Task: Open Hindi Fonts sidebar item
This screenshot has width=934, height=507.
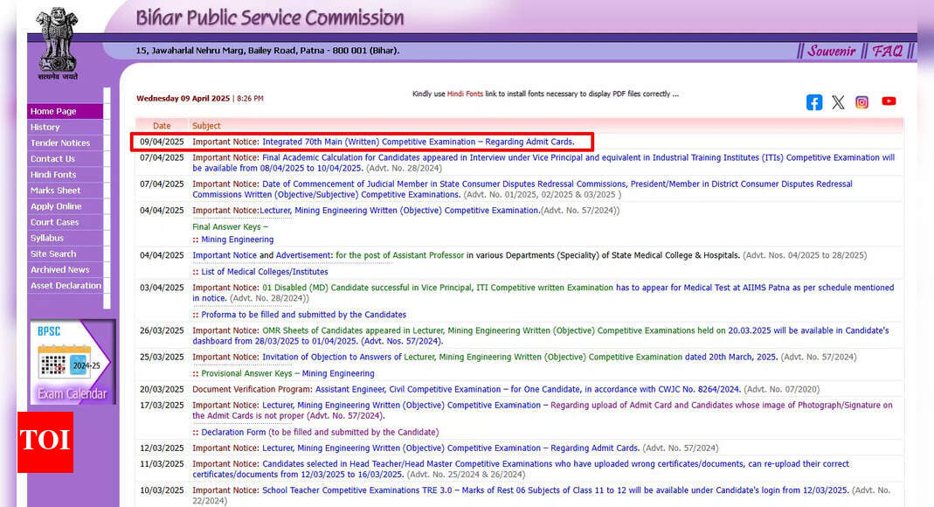Action: tap(65, 175)
